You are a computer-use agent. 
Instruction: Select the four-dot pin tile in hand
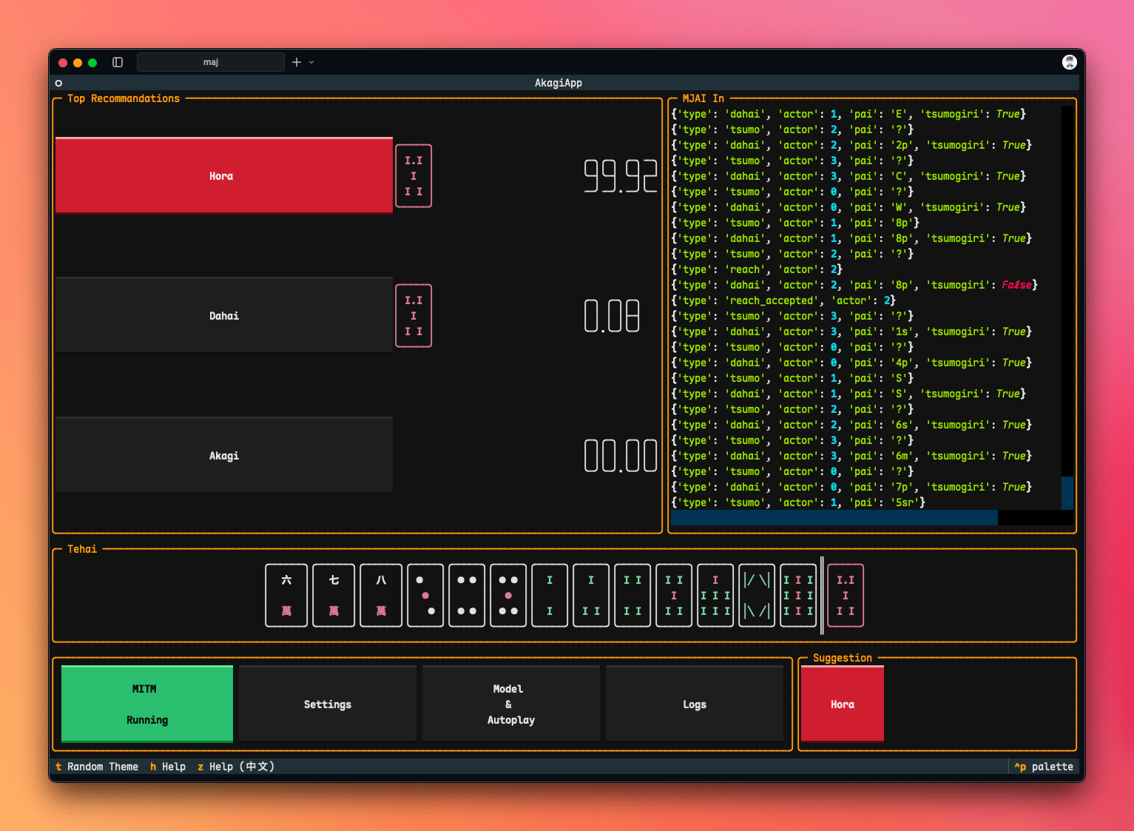point(467,596)
